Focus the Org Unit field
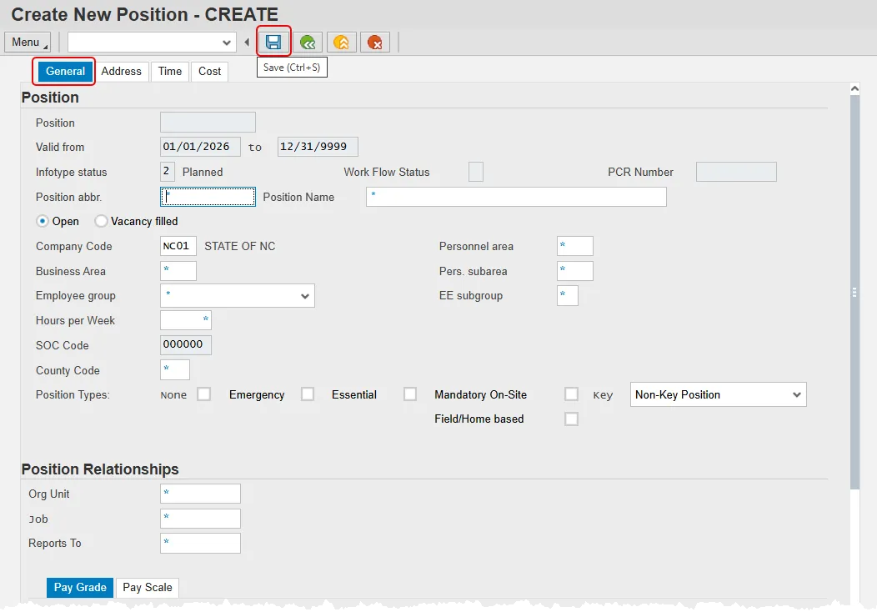 click(x=200, y=494)
